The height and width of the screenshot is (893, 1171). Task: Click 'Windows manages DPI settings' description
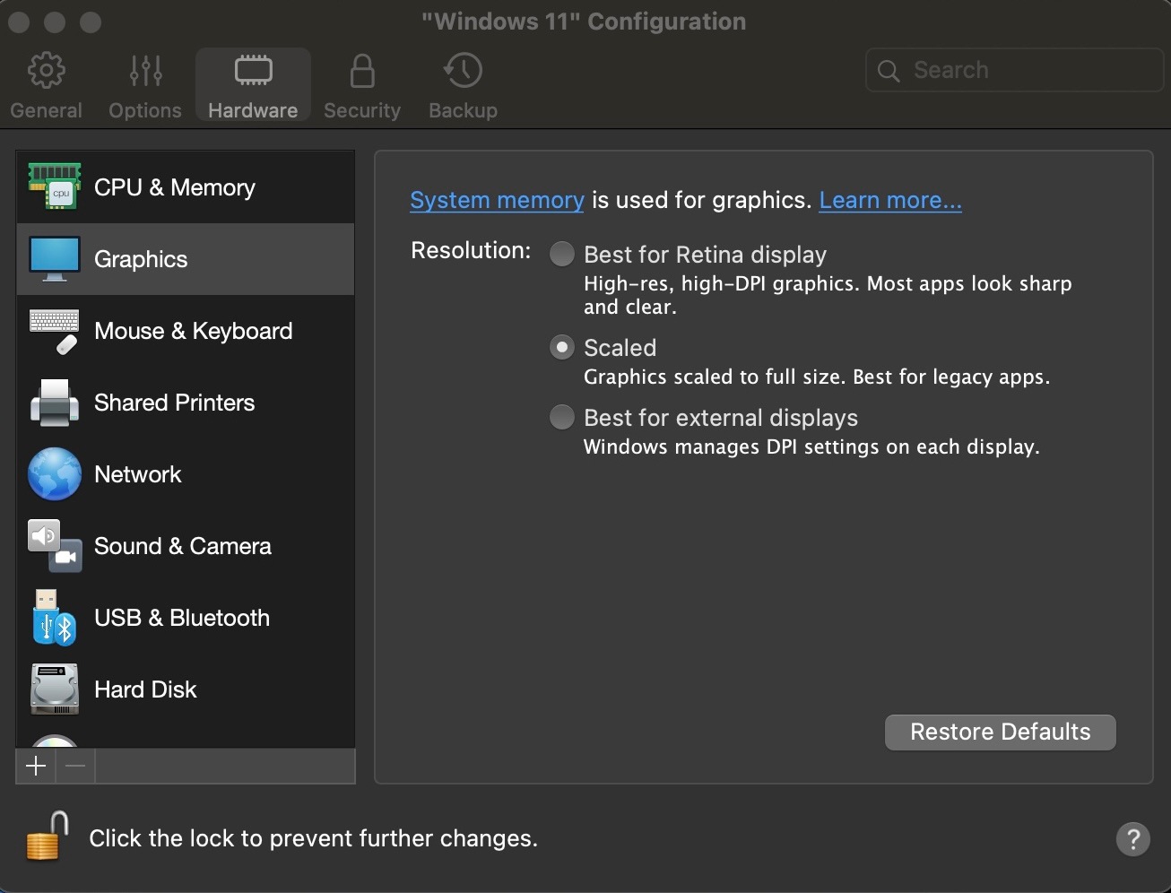point(811,446)
